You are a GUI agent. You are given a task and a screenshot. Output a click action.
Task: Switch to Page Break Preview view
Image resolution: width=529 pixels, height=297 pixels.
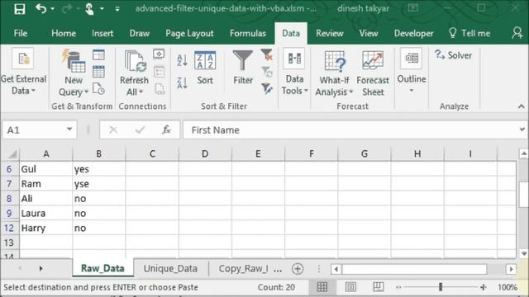pos(379,287)
